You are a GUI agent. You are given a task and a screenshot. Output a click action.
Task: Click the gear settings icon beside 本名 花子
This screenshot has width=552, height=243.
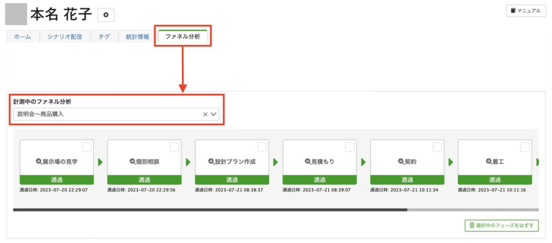106,16
